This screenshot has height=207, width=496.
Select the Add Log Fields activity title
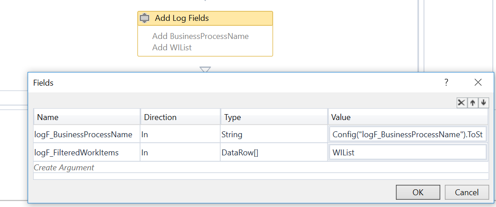(182, 19)
